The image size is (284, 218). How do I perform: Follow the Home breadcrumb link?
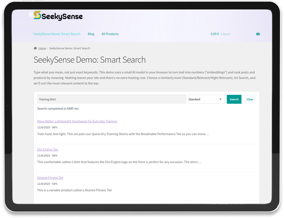point(42,48)
